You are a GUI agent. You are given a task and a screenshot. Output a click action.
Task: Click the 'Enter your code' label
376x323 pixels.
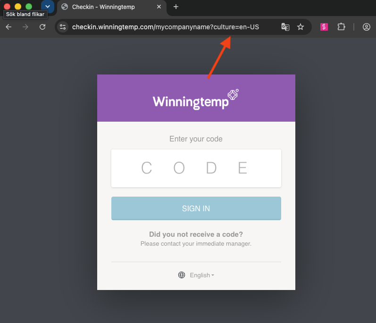[196, 139]
